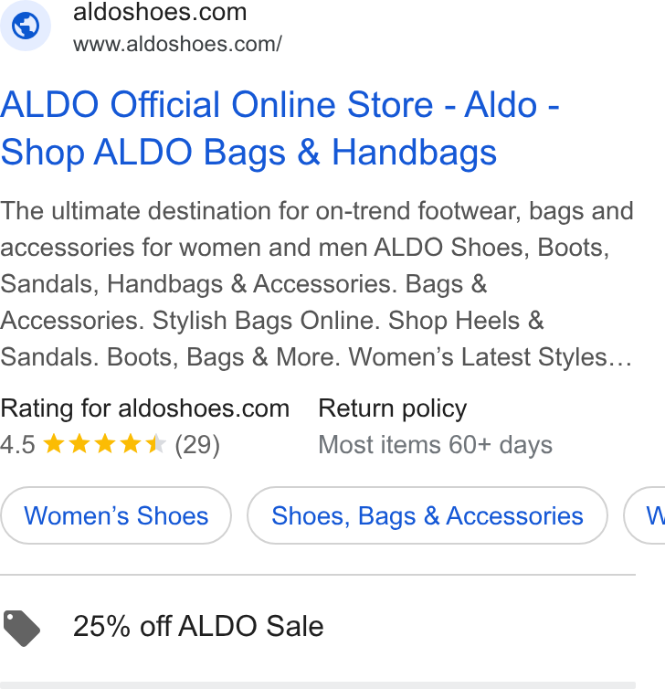Click the Rating for aldoshoes.com label
The height and width of the screenshot is (689, 665).
pyautogui.click(x=145, y=408)
